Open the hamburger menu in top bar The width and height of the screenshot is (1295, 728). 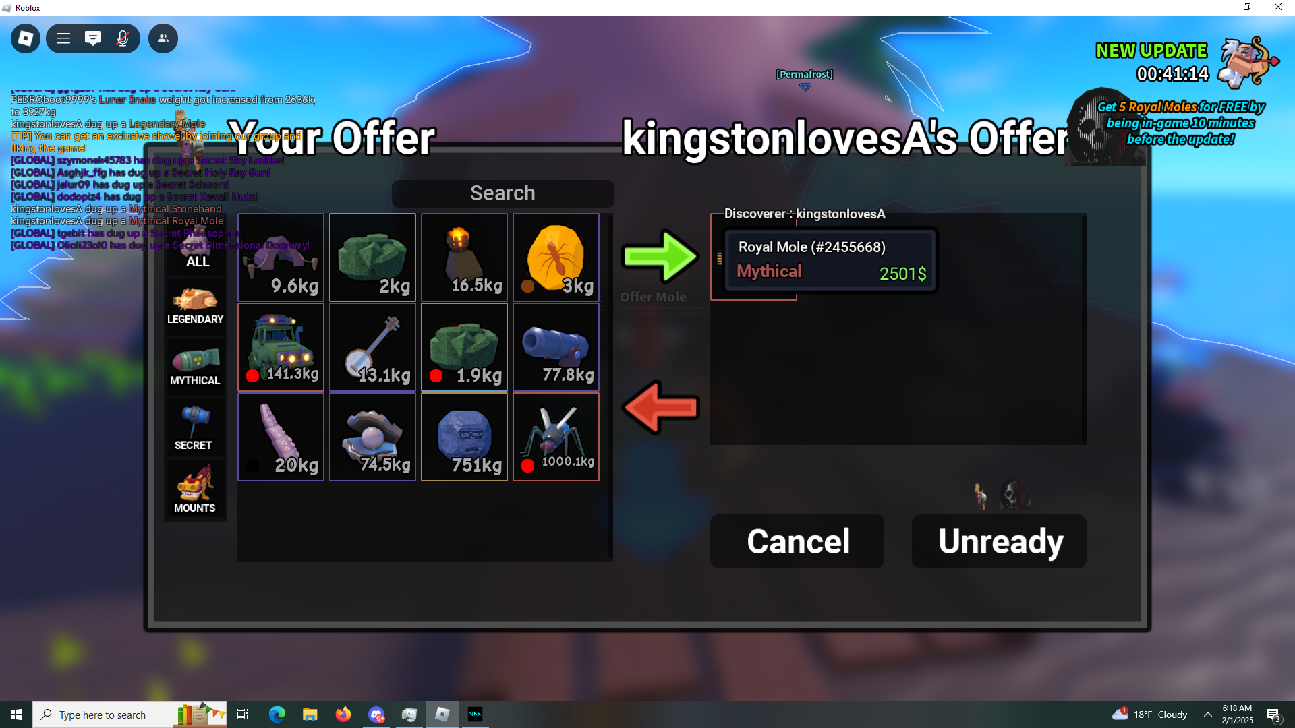coord(63,38)
